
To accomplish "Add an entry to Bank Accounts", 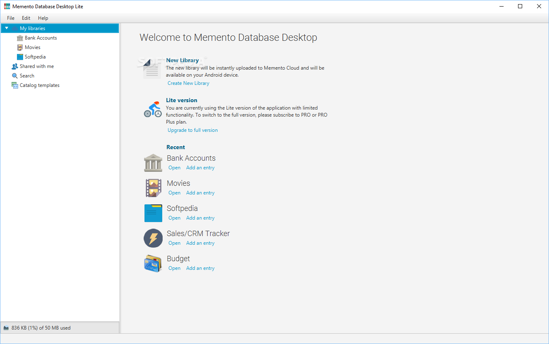I will pos(200,168).
